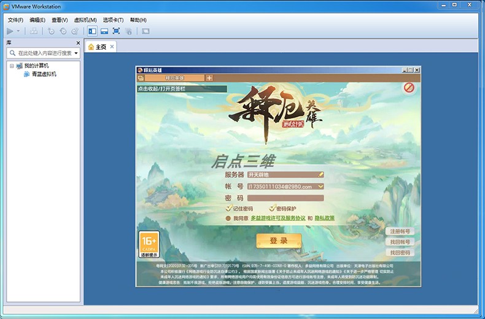Click the 登录 login button

(279, 240)
